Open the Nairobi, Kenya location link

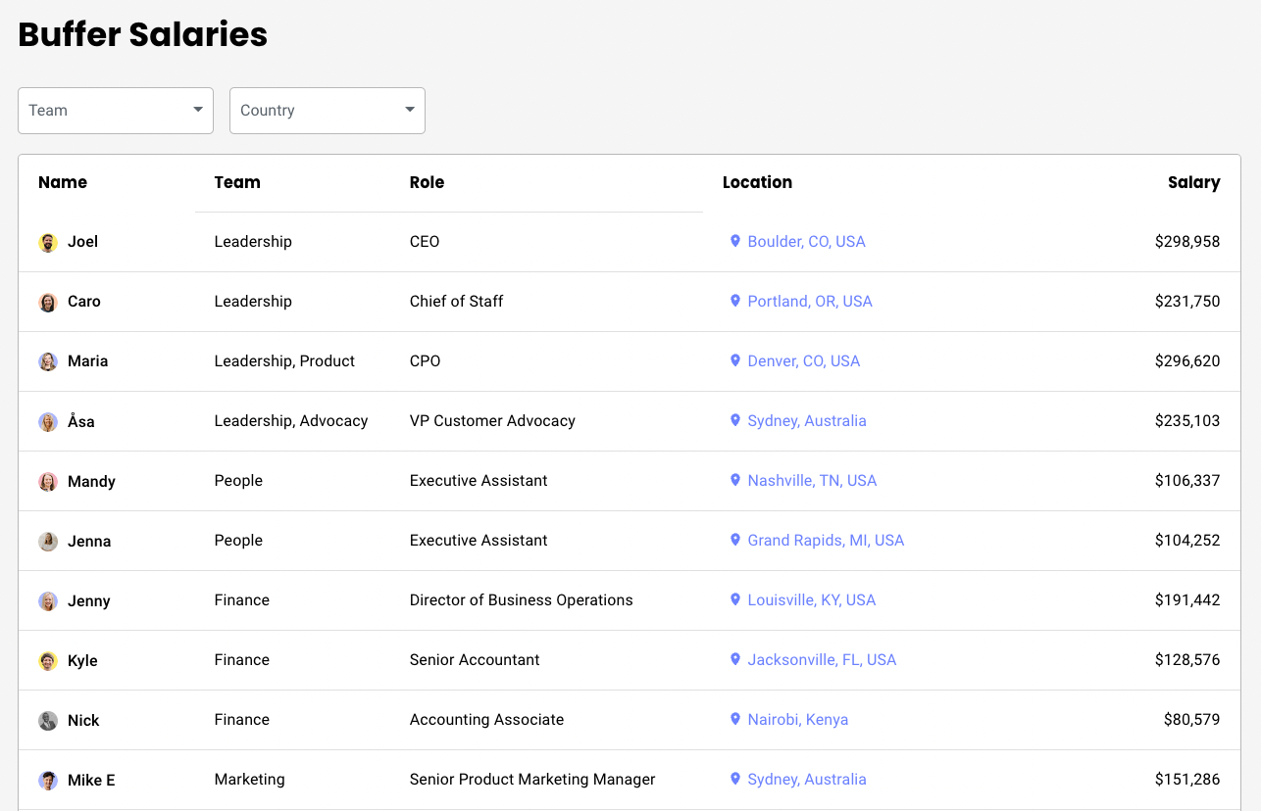pos(798,719)
